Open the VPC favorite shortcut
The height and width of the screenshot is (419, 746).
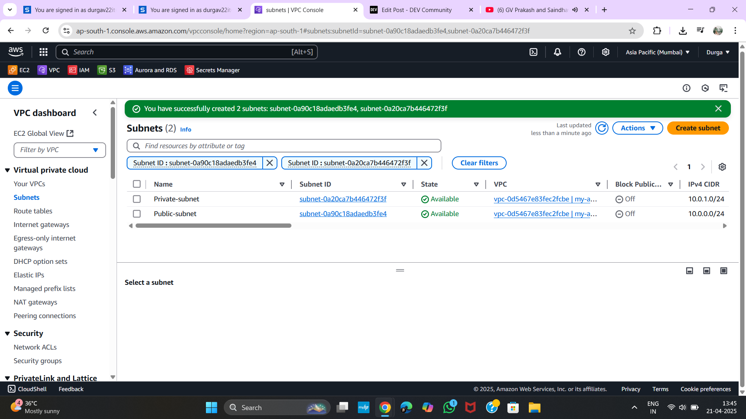(49, 70)
